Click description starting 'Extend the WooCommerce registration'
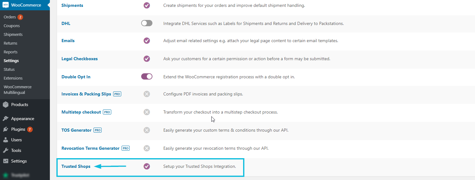475x180 pixels. [229, 77]
